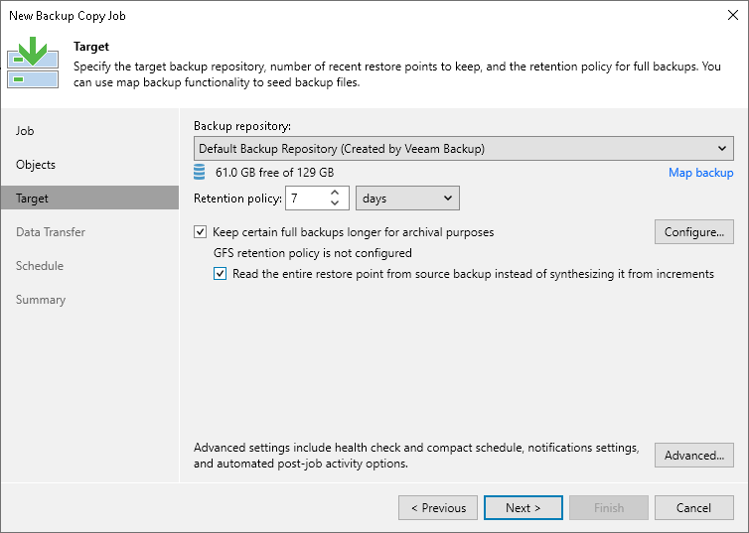Click the Target heading text

tap(91, 47)
